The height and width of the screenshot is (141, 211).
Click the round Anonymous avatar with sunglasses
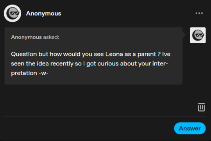[13, 13]
